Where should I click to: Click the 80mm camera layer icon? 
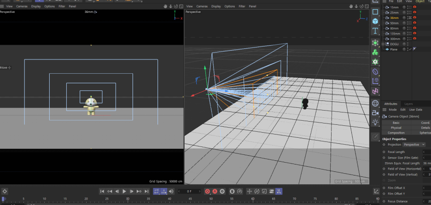click(x=404, y=29)
